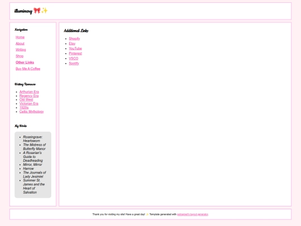Select The Mistress of Butterfly Manor entry
The height and width of the screenshot is (226, 301).
[35, 147]
